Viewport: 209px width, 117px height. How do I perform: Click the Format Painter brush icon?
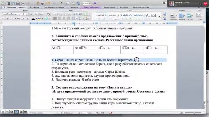(43, 3)
